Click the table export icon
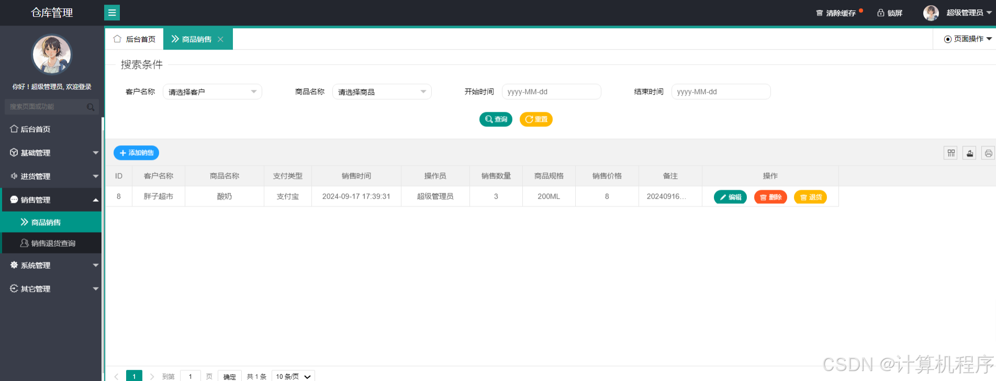Screen dimensions: 996x381 (969, 153)
